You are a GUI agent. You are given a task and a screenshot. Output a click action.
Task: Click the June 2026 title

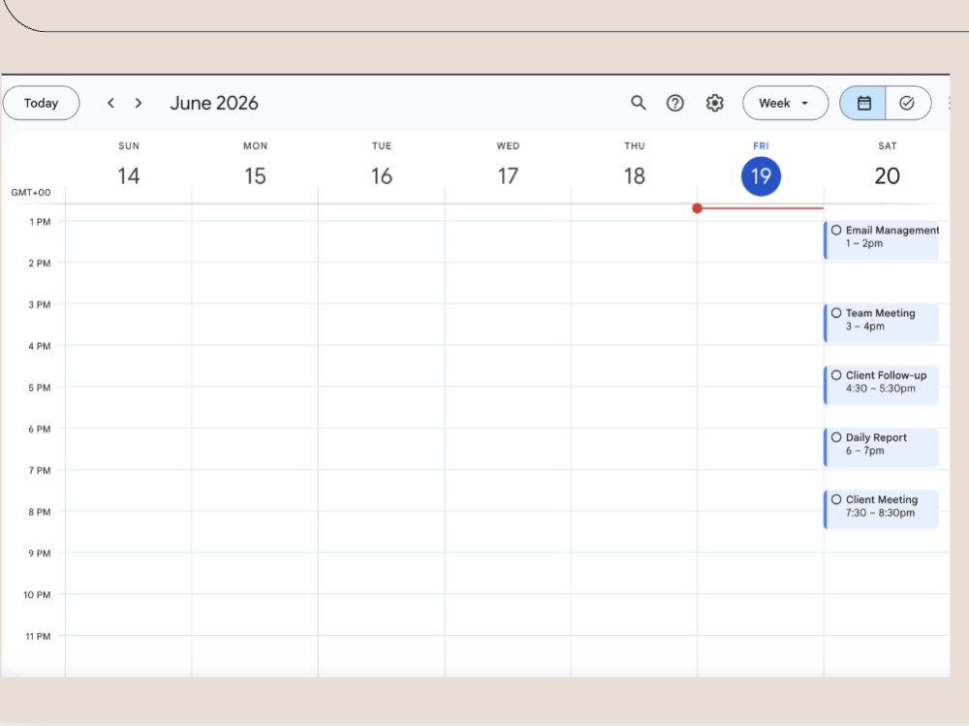point(214,103)
